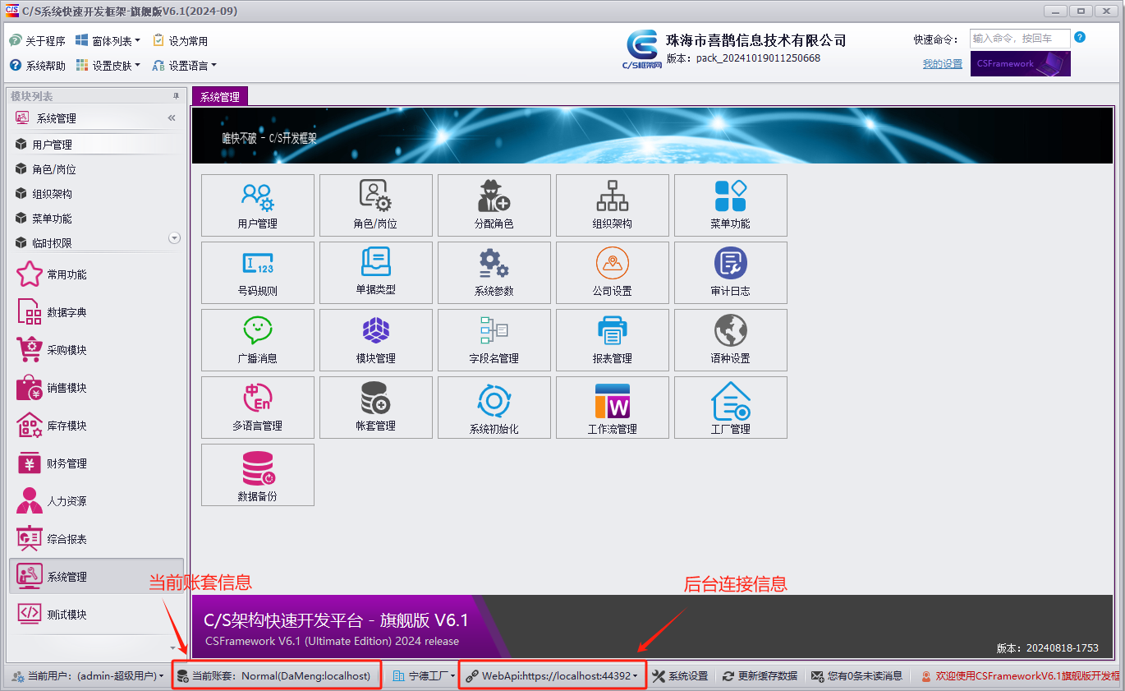Open the 用户管理 module icon
Viewport: 1125px width, 691px height.
click(x=257, y=205)
